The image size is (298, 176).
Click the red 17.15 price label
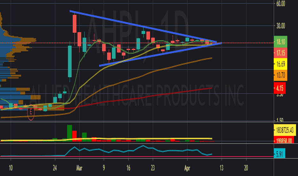[280, 53]
